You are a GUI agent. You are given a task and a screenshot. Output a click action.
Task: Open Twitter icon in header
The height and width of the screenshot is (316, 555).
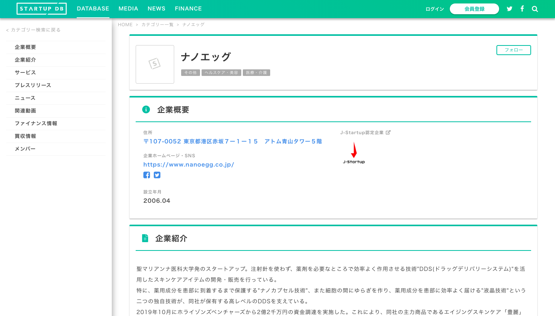[510, 9]
